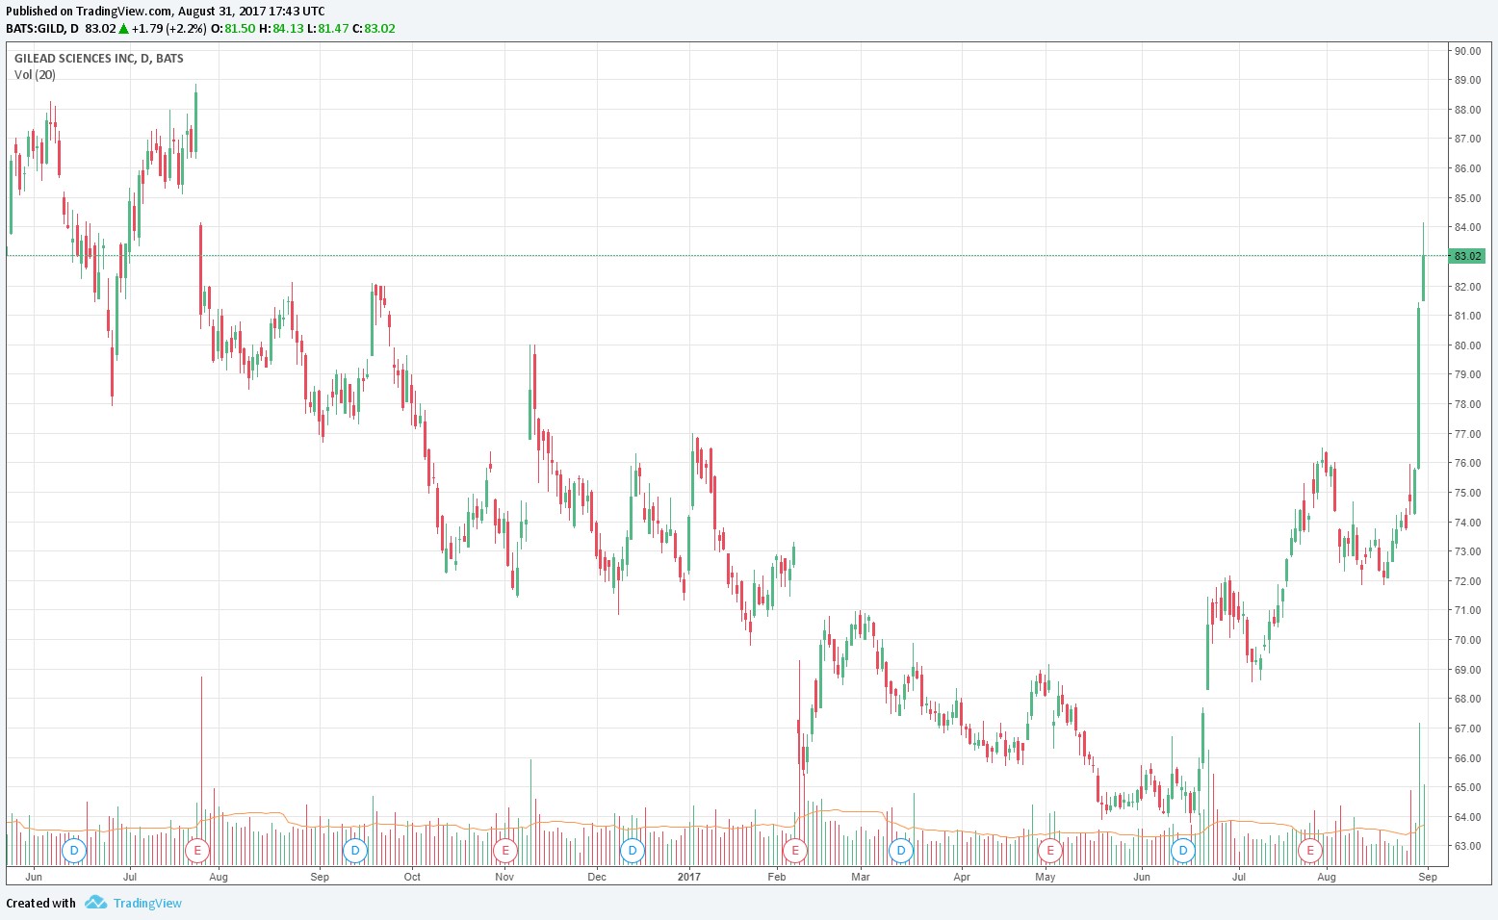Click the 90.00 label on the price axis
This screenshot has height=920, width=1498.
[1467, 51]
